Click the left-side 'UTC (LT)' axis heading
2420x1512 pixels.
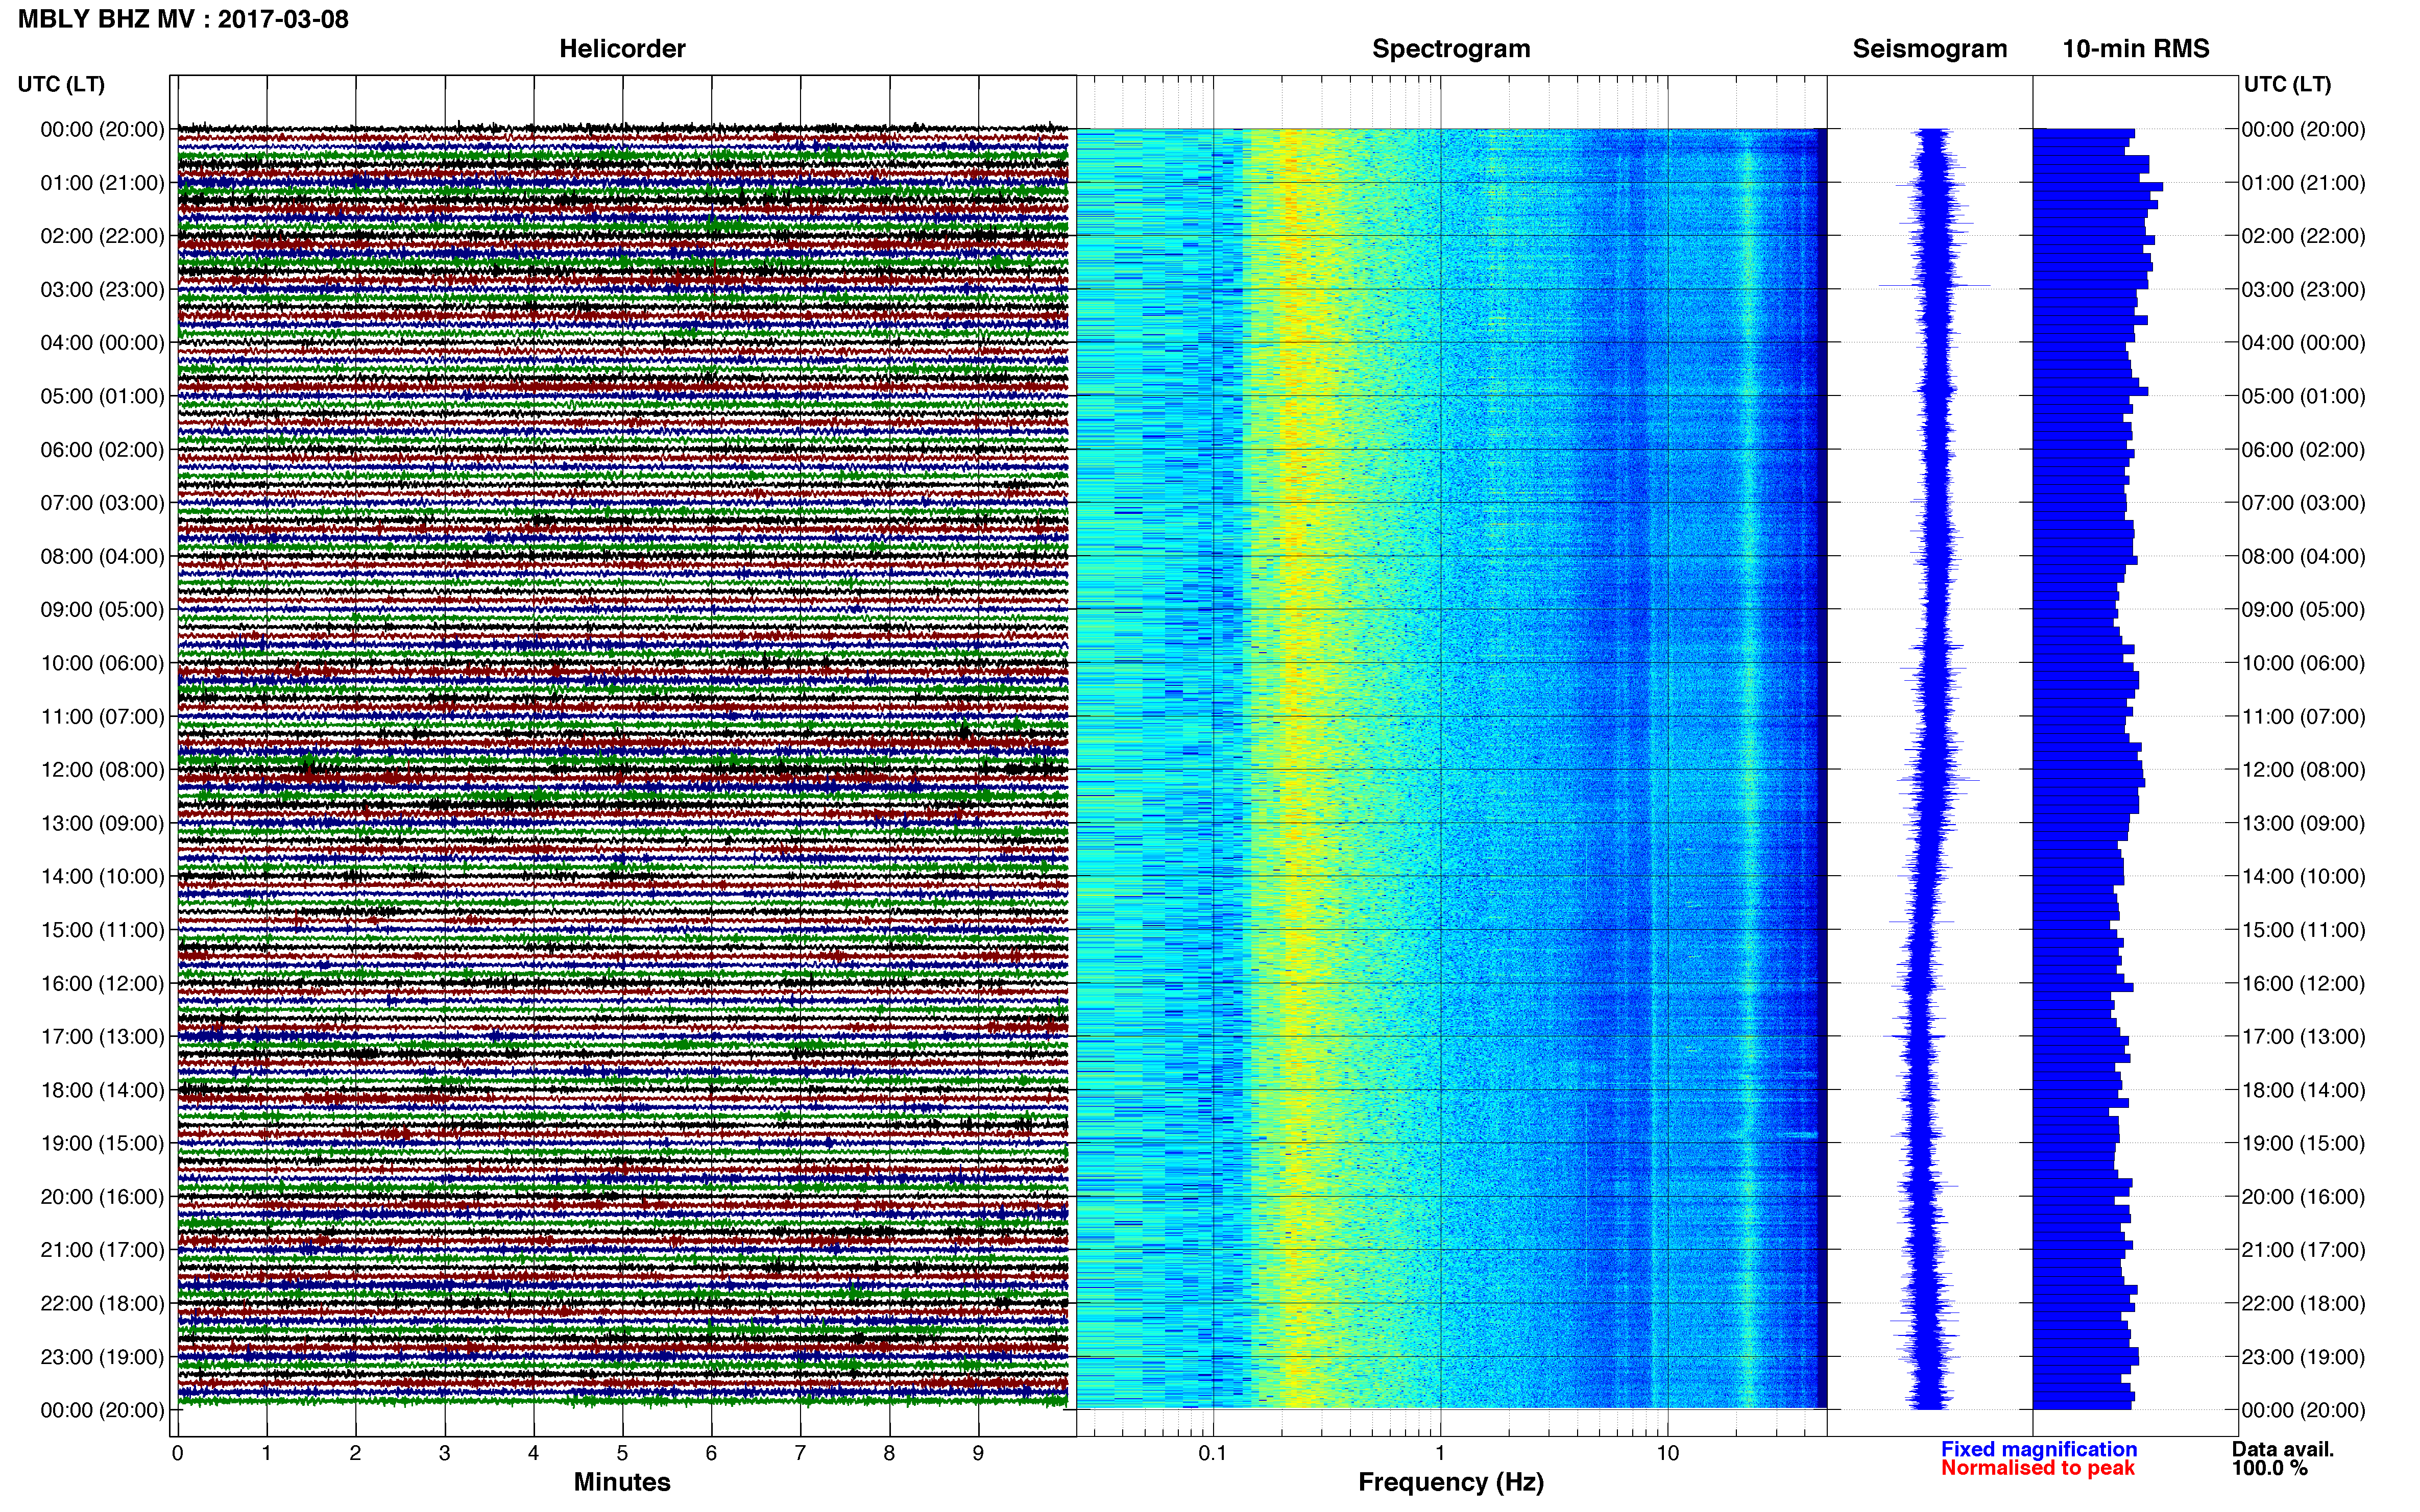[x=61, y=85]
